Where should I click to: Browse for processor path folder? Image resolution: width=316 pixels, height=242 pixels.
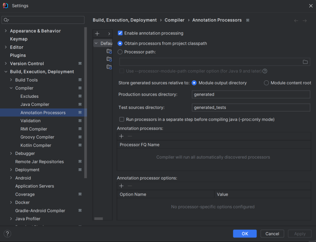pyautogui.click(x=305, y=62)
